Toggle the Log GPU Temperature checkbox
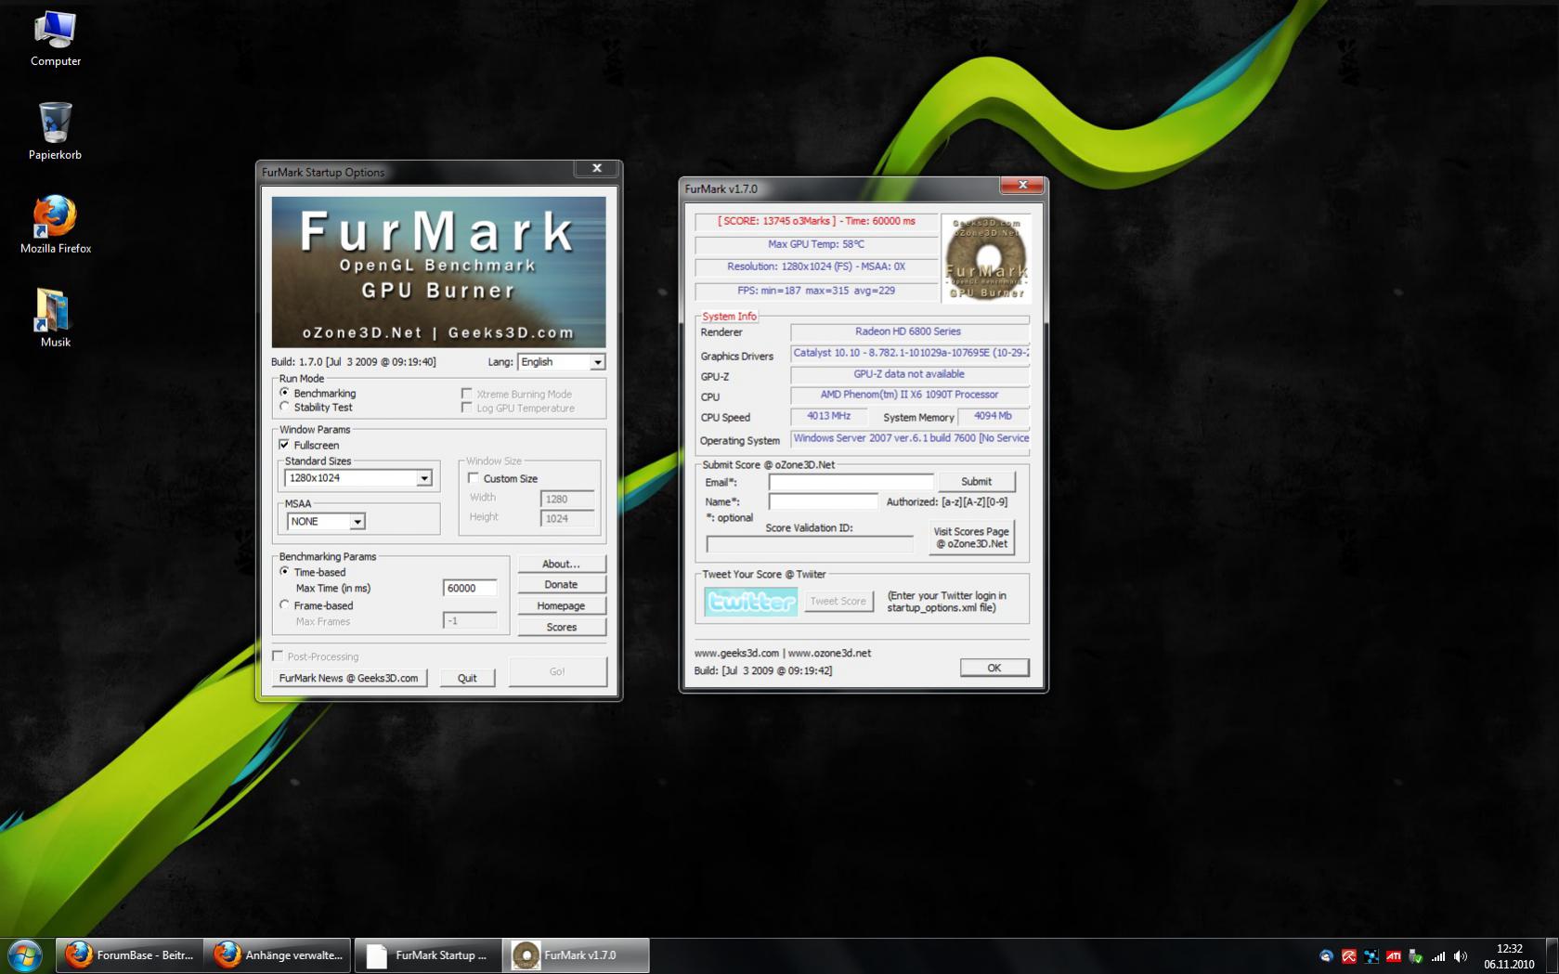1559x974 pixels. [467, 408]
